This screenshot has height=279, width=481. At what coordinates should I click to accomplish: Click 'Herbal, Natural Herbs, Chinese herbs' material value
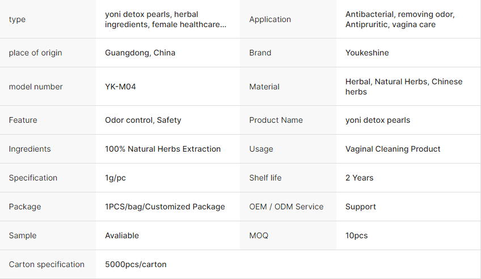click(x=404, y=87)
